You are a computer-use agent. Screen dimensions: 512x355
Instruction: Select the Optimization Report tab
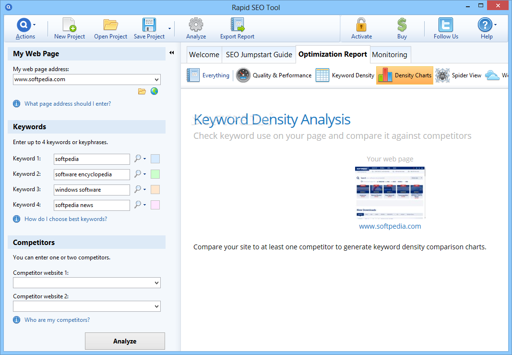pyautogui.click(x=333, y=54)
